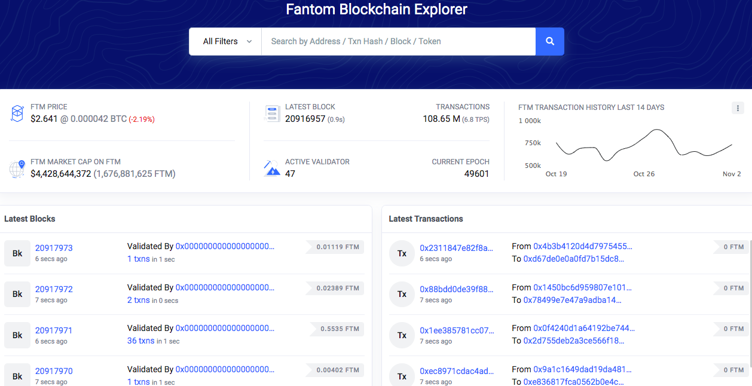Click the latest block number 20916957
752x386 pixels.
pyautogui.click(x=305, y=119)
